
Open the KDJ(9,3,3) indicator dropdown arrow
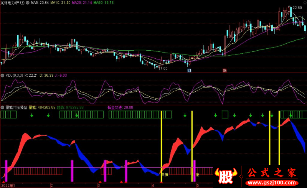tap(3, 76)
